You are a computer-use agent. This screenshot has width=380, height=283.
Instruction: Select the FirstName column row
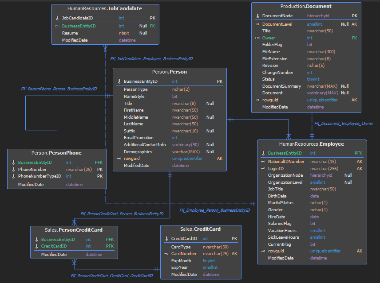[170, 110]
